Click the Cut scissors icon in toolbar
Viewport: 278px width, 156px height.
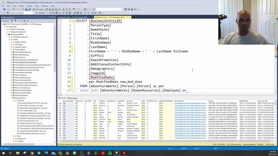(x=63, y=10)
